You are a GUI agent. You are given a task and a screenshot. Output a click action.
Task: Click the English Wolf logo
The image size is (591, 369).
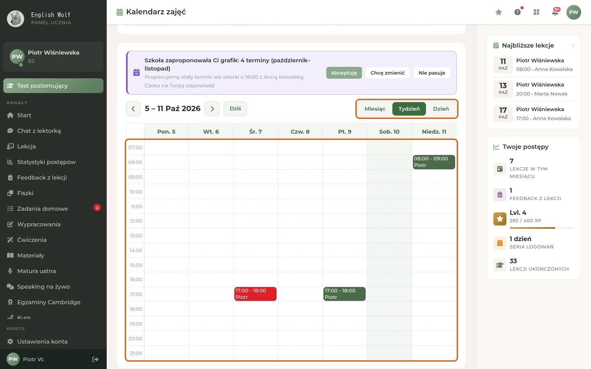point(16,19)
